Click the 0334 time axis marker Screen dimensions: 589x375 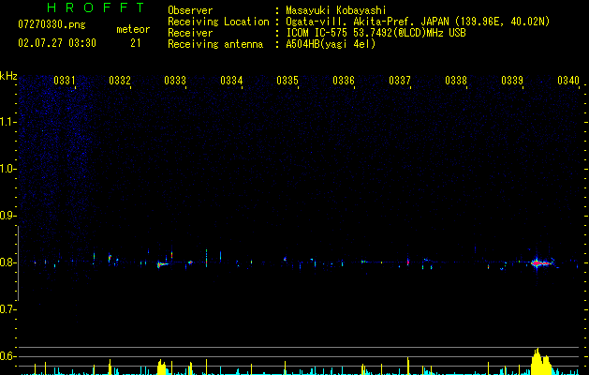pyautogui.click(x=231, y=80)
